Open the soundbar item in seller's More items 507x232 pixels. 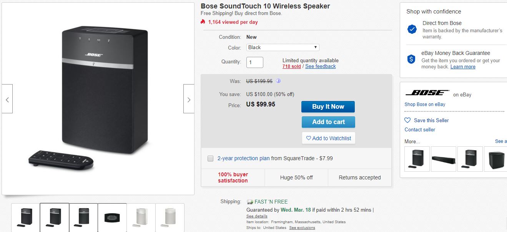[x=444, y=159]
